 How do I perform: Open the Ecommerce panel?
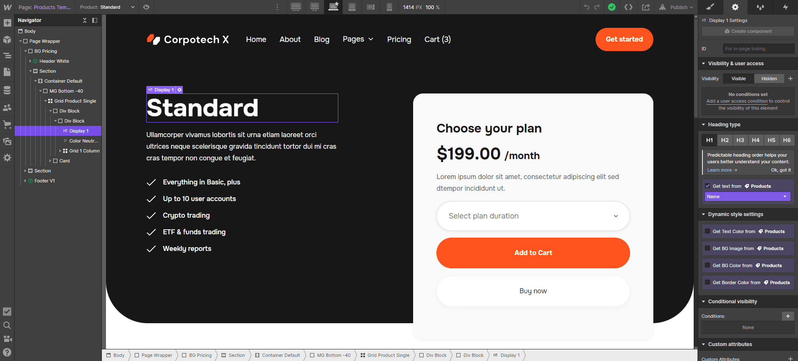pyautogui.click(x=7, y=124)
